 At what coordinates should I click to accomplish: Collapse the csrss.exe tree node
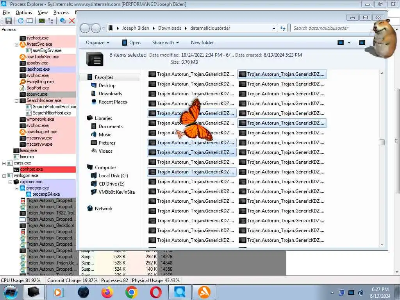[x=4, y=163]
